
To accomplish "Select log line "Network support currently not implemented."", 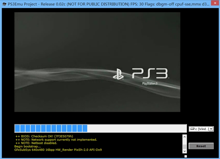I will click(x=64, y=140).
